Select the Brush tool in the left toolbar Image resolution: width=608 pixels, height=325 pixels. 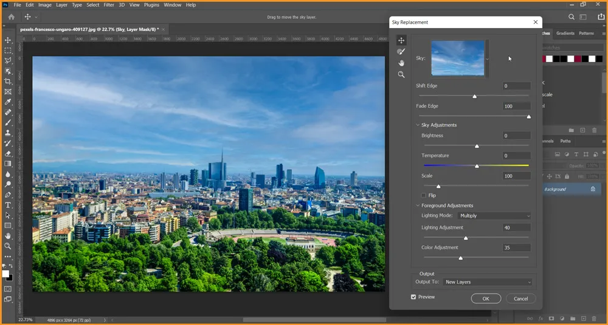tap(8, 122)
